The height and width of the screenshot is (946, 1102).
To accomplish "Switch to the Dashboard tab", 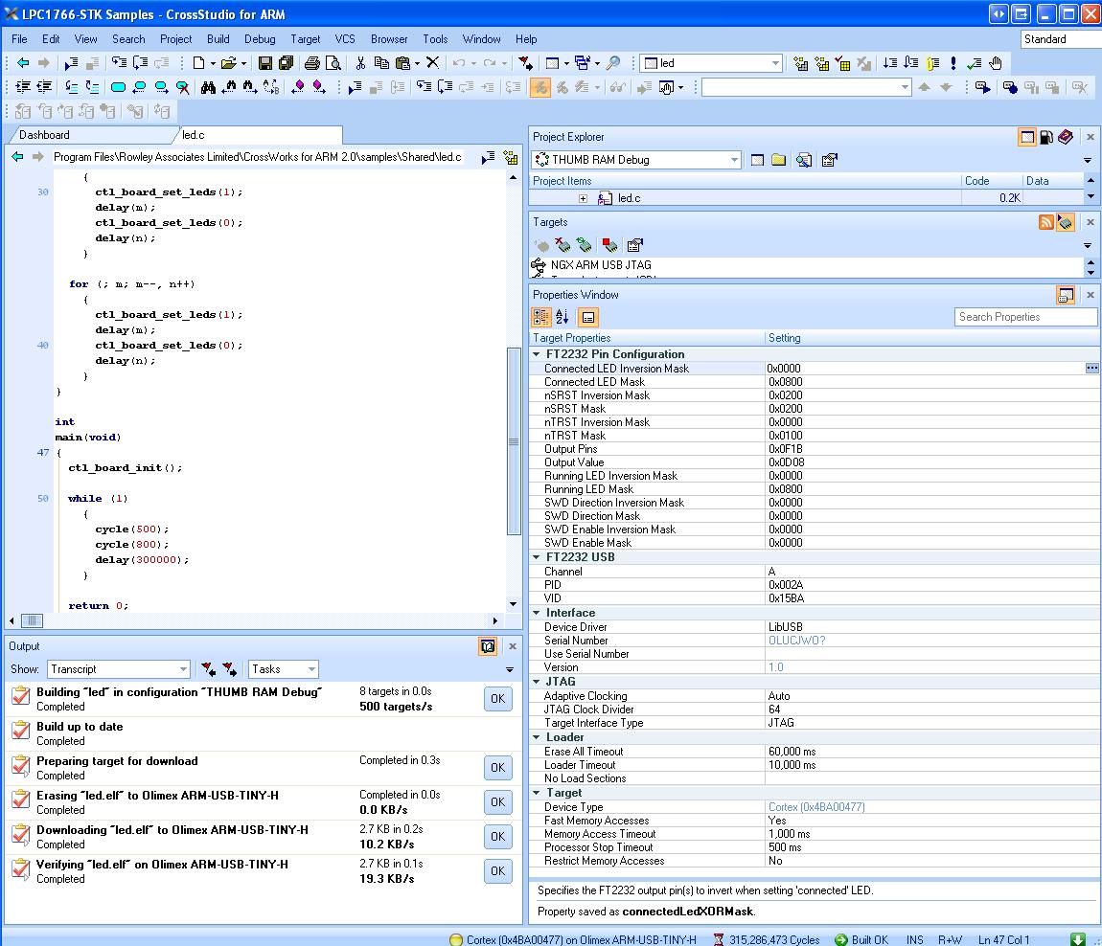I will (44, 135).
